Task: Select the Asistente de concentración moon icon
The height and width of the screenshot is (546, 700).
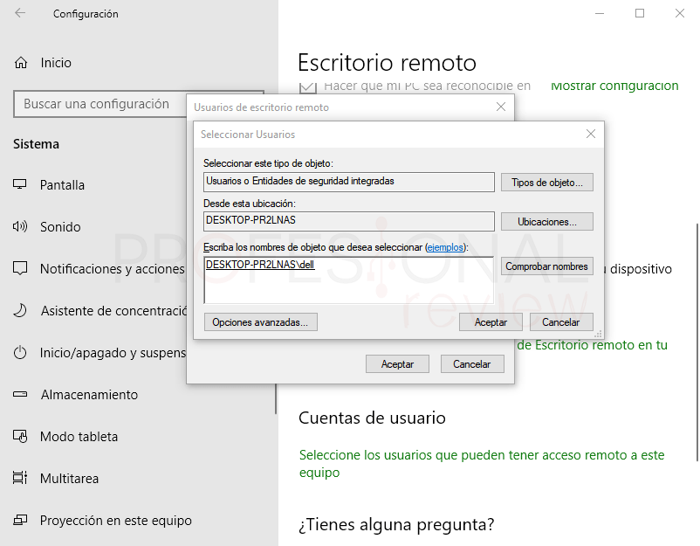Action: click(x=19, y=310)
